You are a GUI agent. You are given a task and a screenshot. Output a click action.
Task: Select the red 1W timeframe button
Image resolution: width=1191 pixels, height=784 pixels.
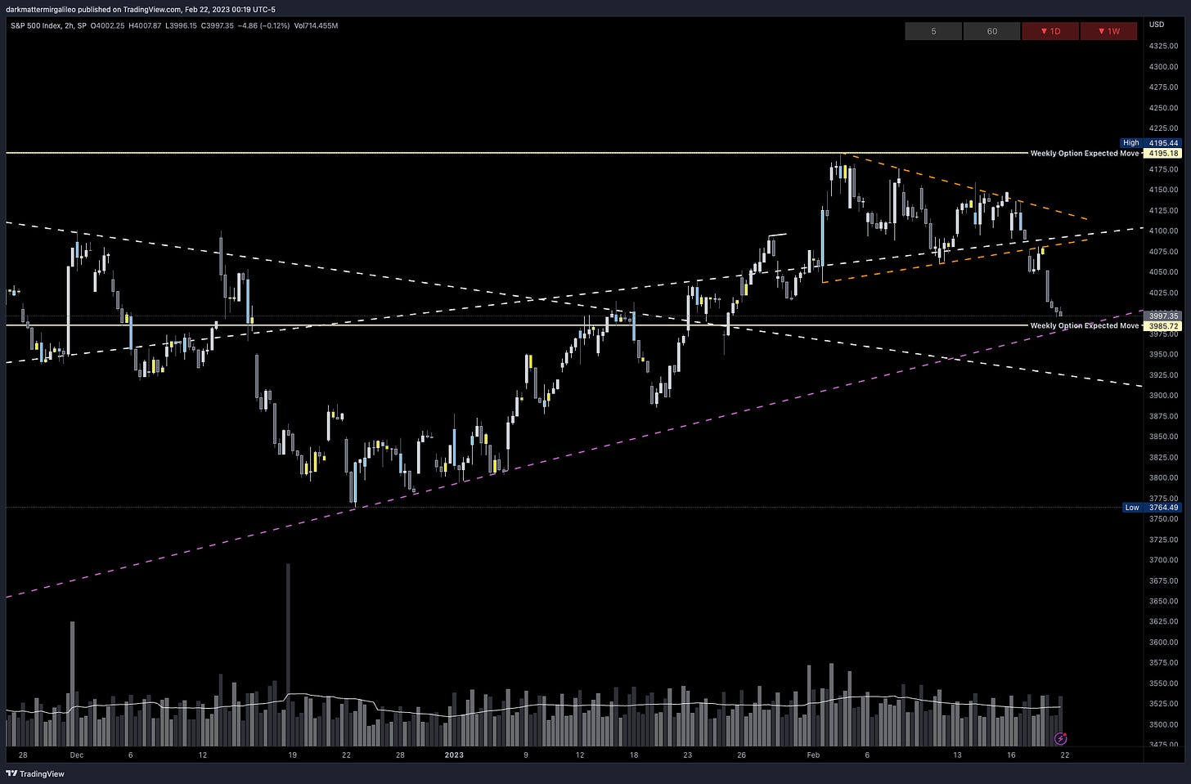tap(1108, 31)
